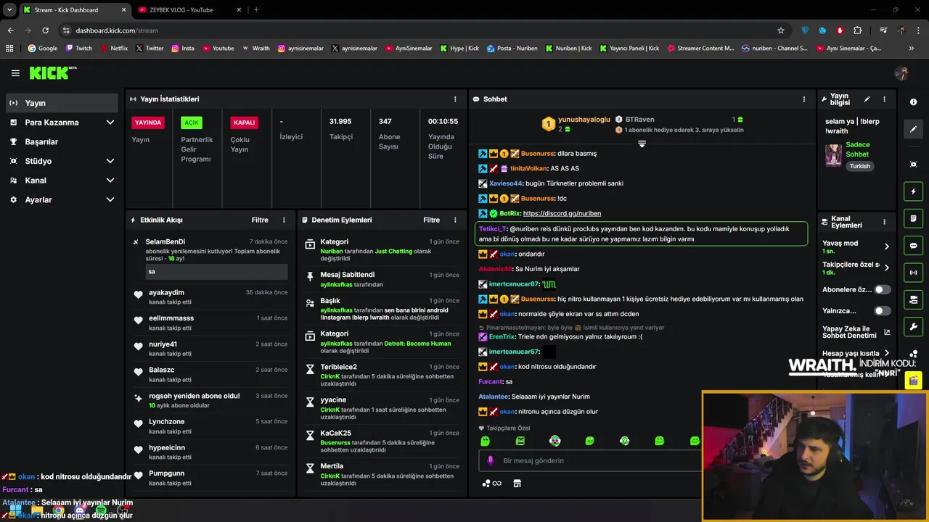Image resolution: width=929 pixels, height=522 pixels.
Task: Expand Stüdyo menu chevron
Action: [110, 161]
